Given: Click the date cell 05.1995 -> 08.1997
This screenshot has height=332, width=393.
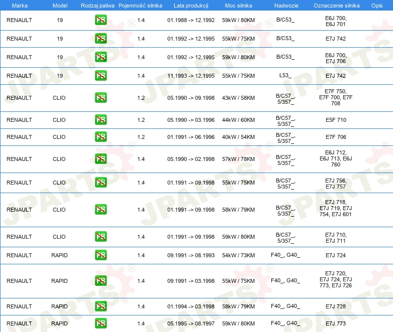Looking at the screenshot, I should 191,323.
